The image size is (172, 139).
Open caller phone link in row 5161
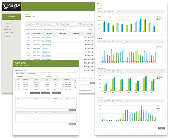tap(46, 48)
